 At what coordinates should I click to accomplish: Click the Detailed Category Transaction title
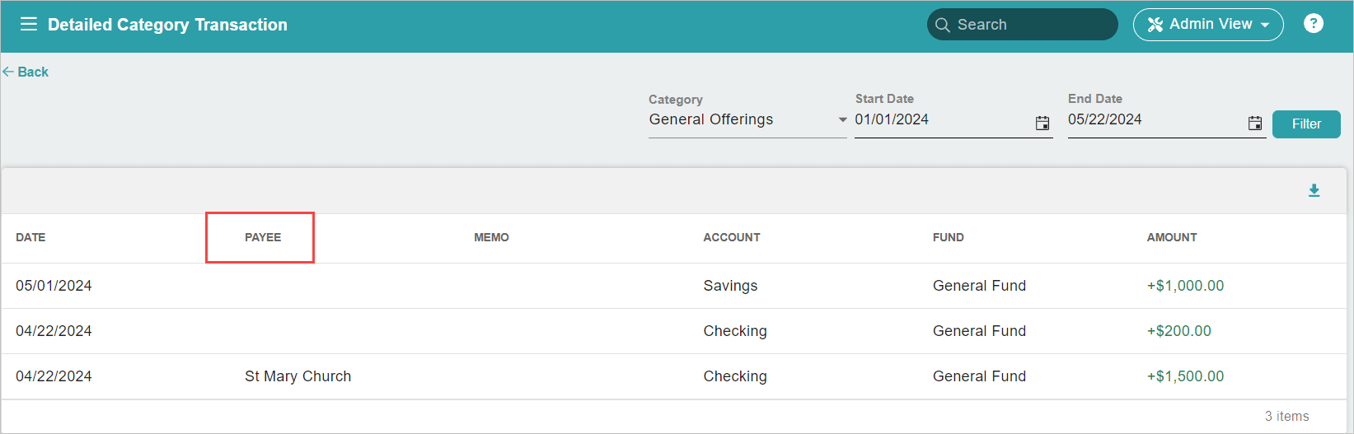pos(167,25)
